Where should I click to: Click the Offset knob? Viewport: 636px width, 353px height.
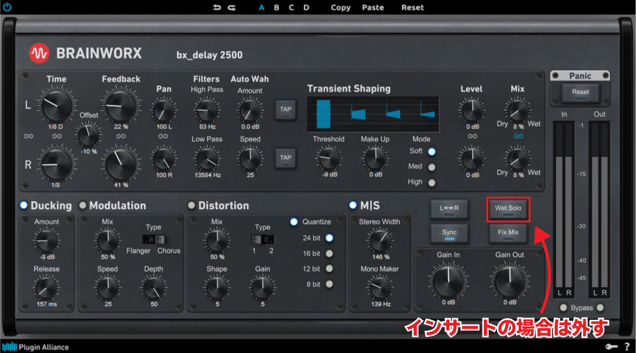[88, 135]
